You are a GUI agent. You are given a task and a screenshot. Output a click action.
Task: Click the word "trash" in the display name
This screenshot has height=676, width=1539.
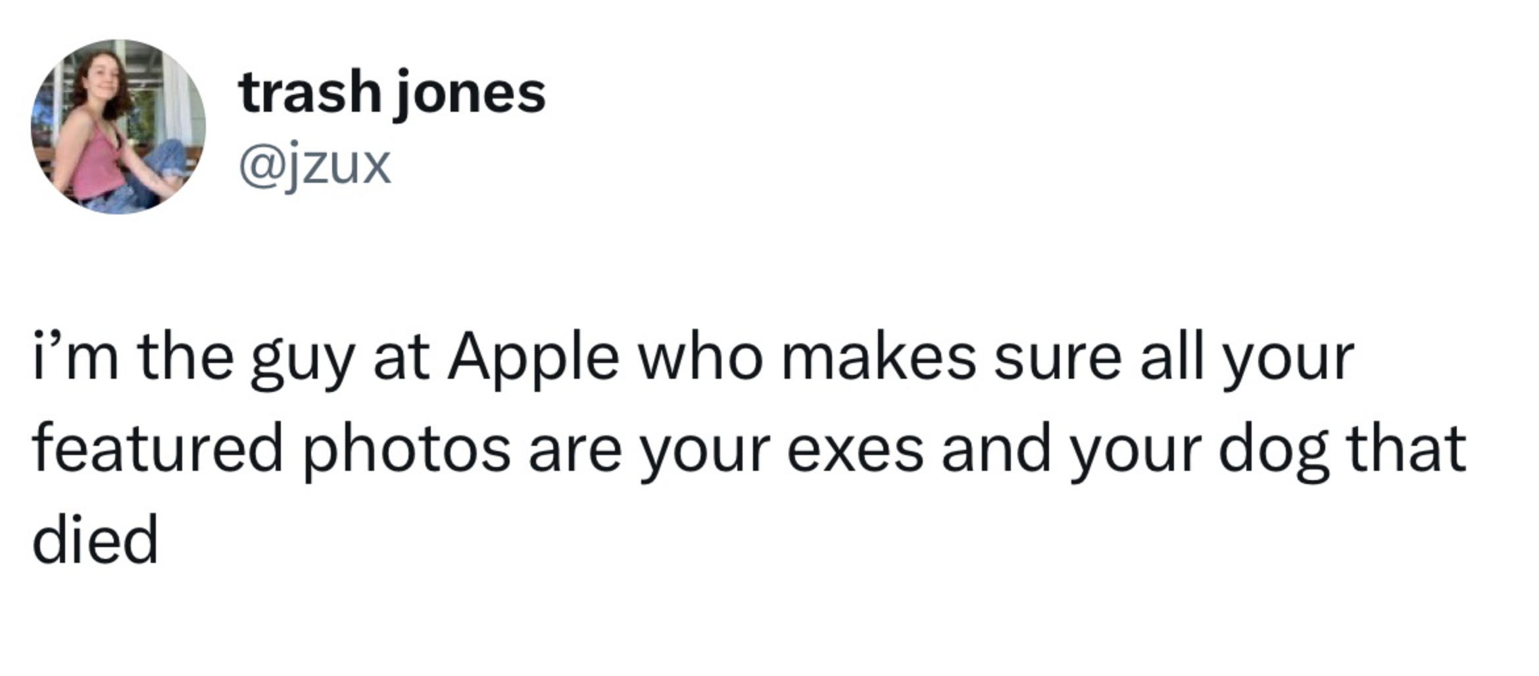[x=310, y=93]
